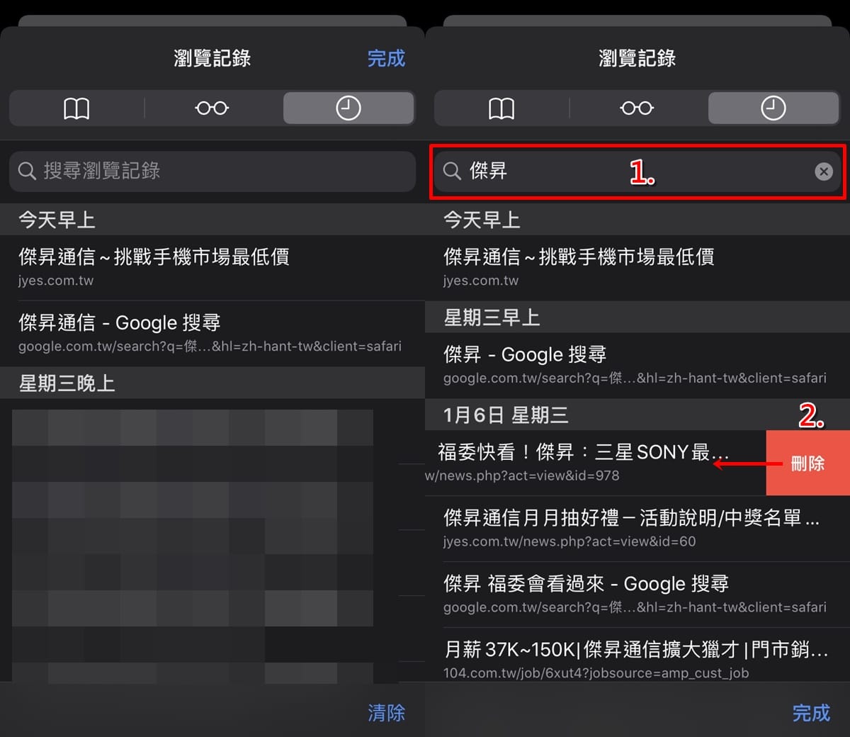Open 傑昇通信～挑戰手機市場最低價 in the left history list

click(x=212, y=267)
